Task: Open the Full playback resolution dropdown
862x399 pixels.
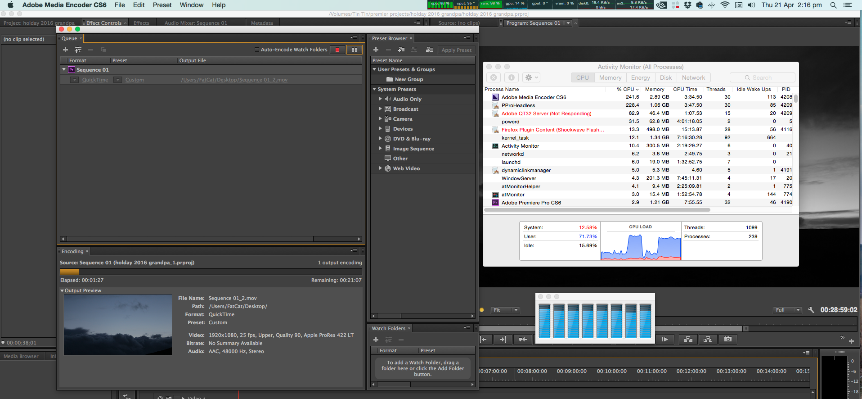Action: pos(787,310)
